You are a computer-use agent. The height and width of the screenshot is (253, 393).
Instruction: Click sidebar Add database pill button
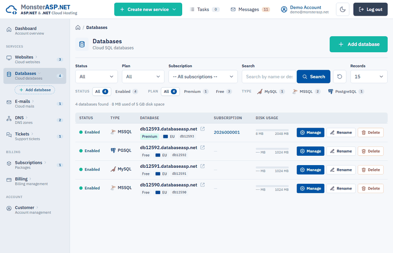point(35,90)
